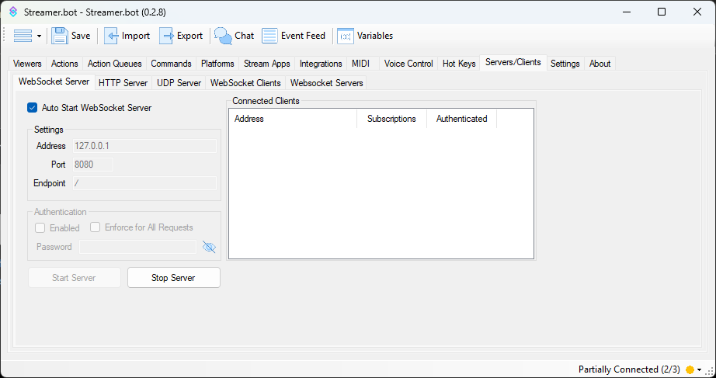Expand the main menu dropdown arrow
The height and width of the screenshot is (378, 716).
(40, 36)
